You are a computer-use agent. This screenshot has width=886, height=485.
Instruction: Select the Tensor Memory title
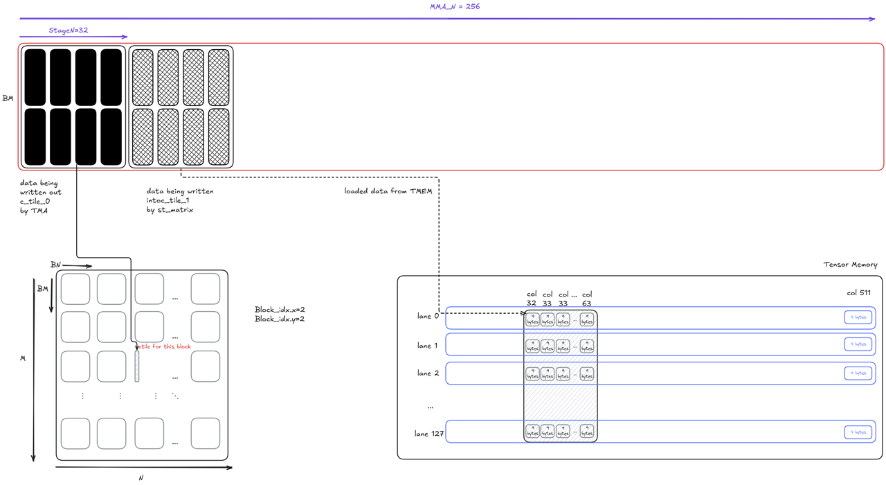tap(849, 265)
